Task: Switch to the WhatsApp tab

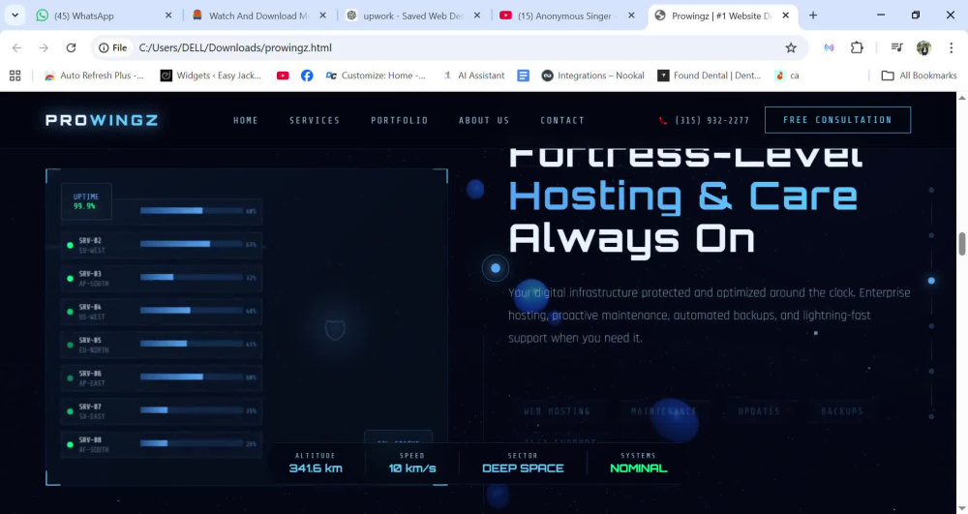Action: [104, 15]
